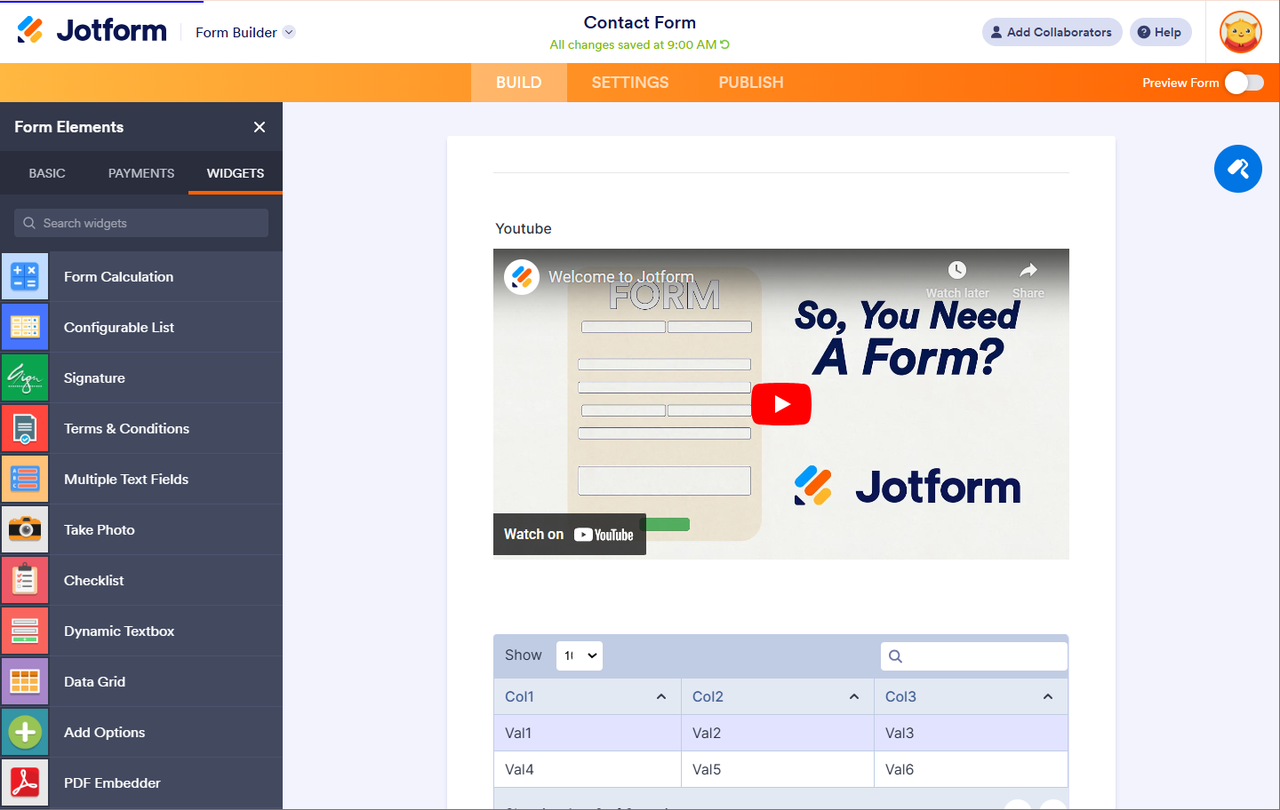Image resolution: width=1280 pixels, height=810 pixels.
Task: Play the Youtube video
Action: coord(781,404)
